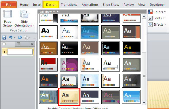
Task: Switch to Slides thumbnail pane tab
Action: click(x=4, y=44)
